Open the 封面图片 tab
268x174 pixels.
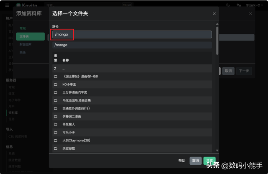tap(26, 44)
